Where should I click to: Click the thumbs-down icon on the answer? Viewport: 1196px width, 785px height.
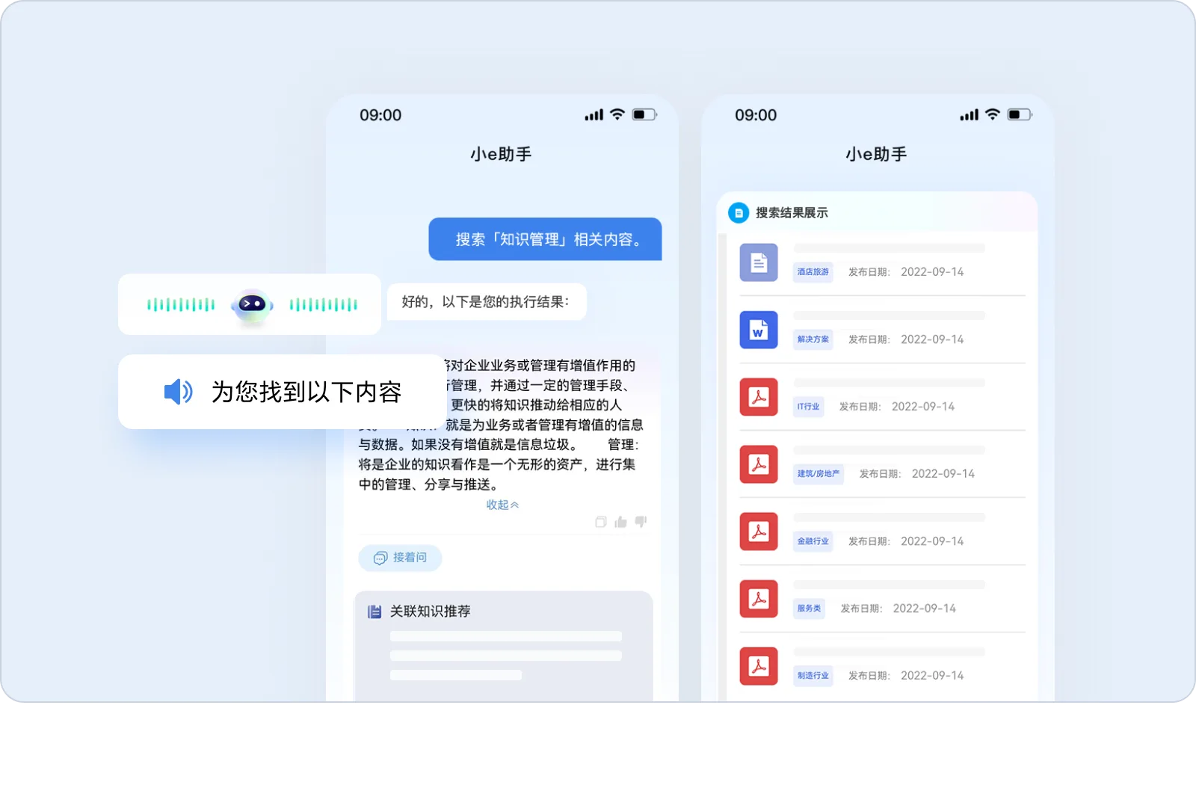tap(641, 522)
